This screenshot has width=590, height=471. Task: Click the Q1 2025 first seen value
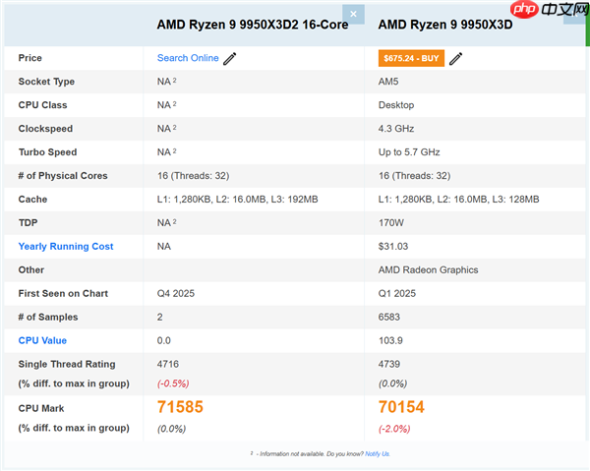397,293
